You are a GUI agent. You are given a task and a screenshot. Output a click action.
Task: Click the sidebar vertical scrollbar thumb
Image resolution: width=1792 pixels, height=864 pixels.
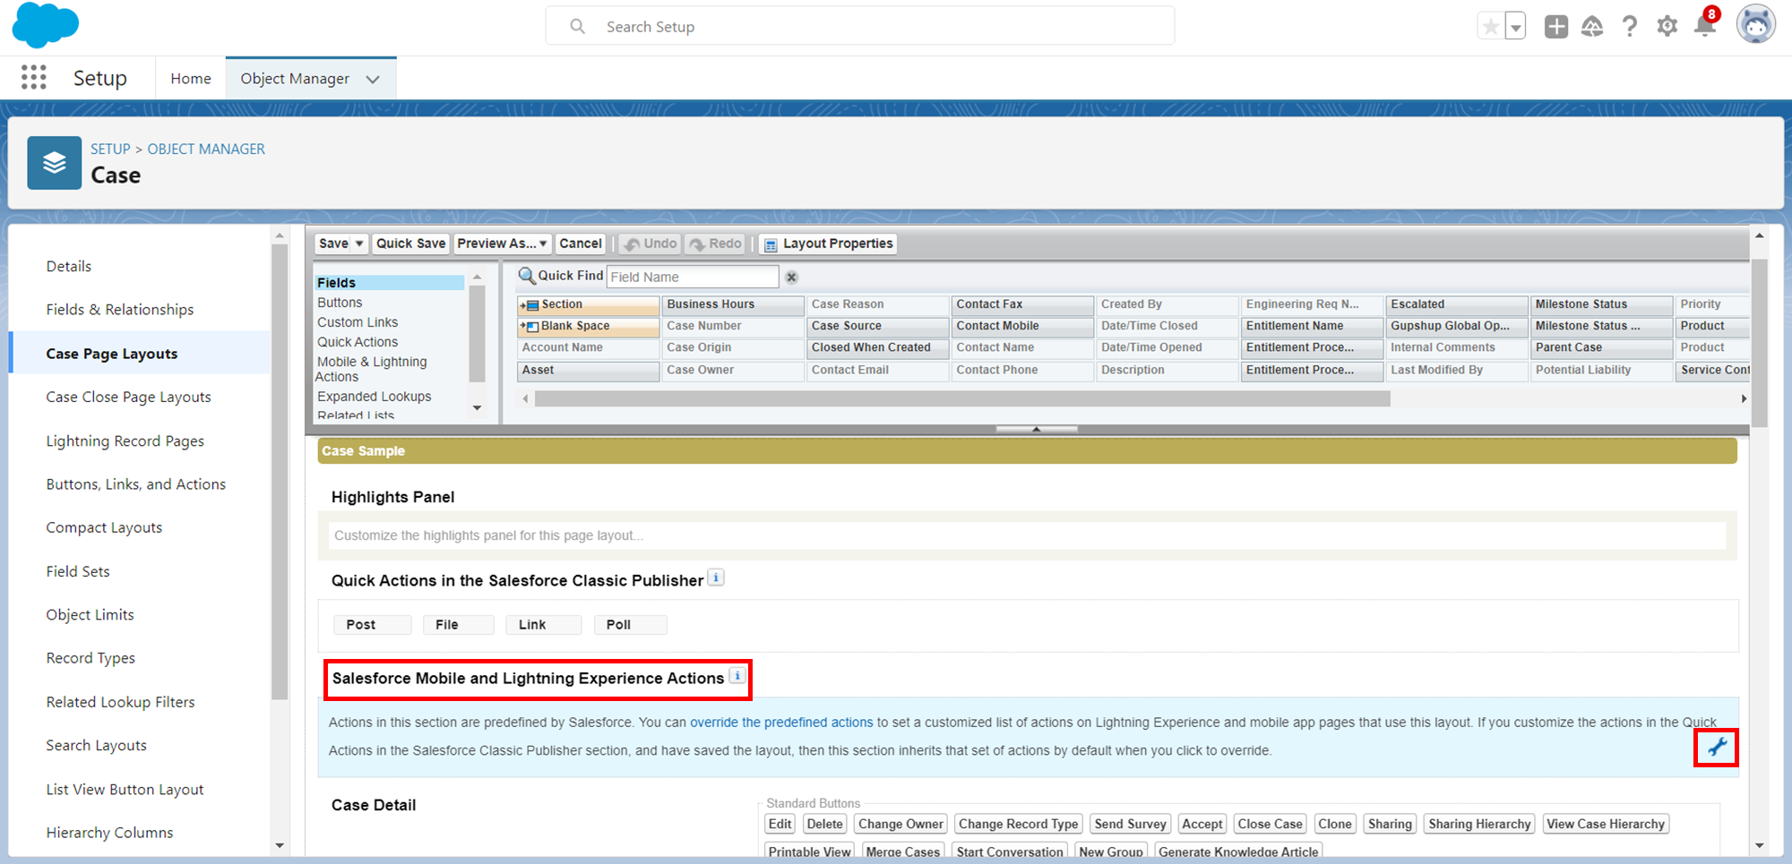click(x=280, y=471)
